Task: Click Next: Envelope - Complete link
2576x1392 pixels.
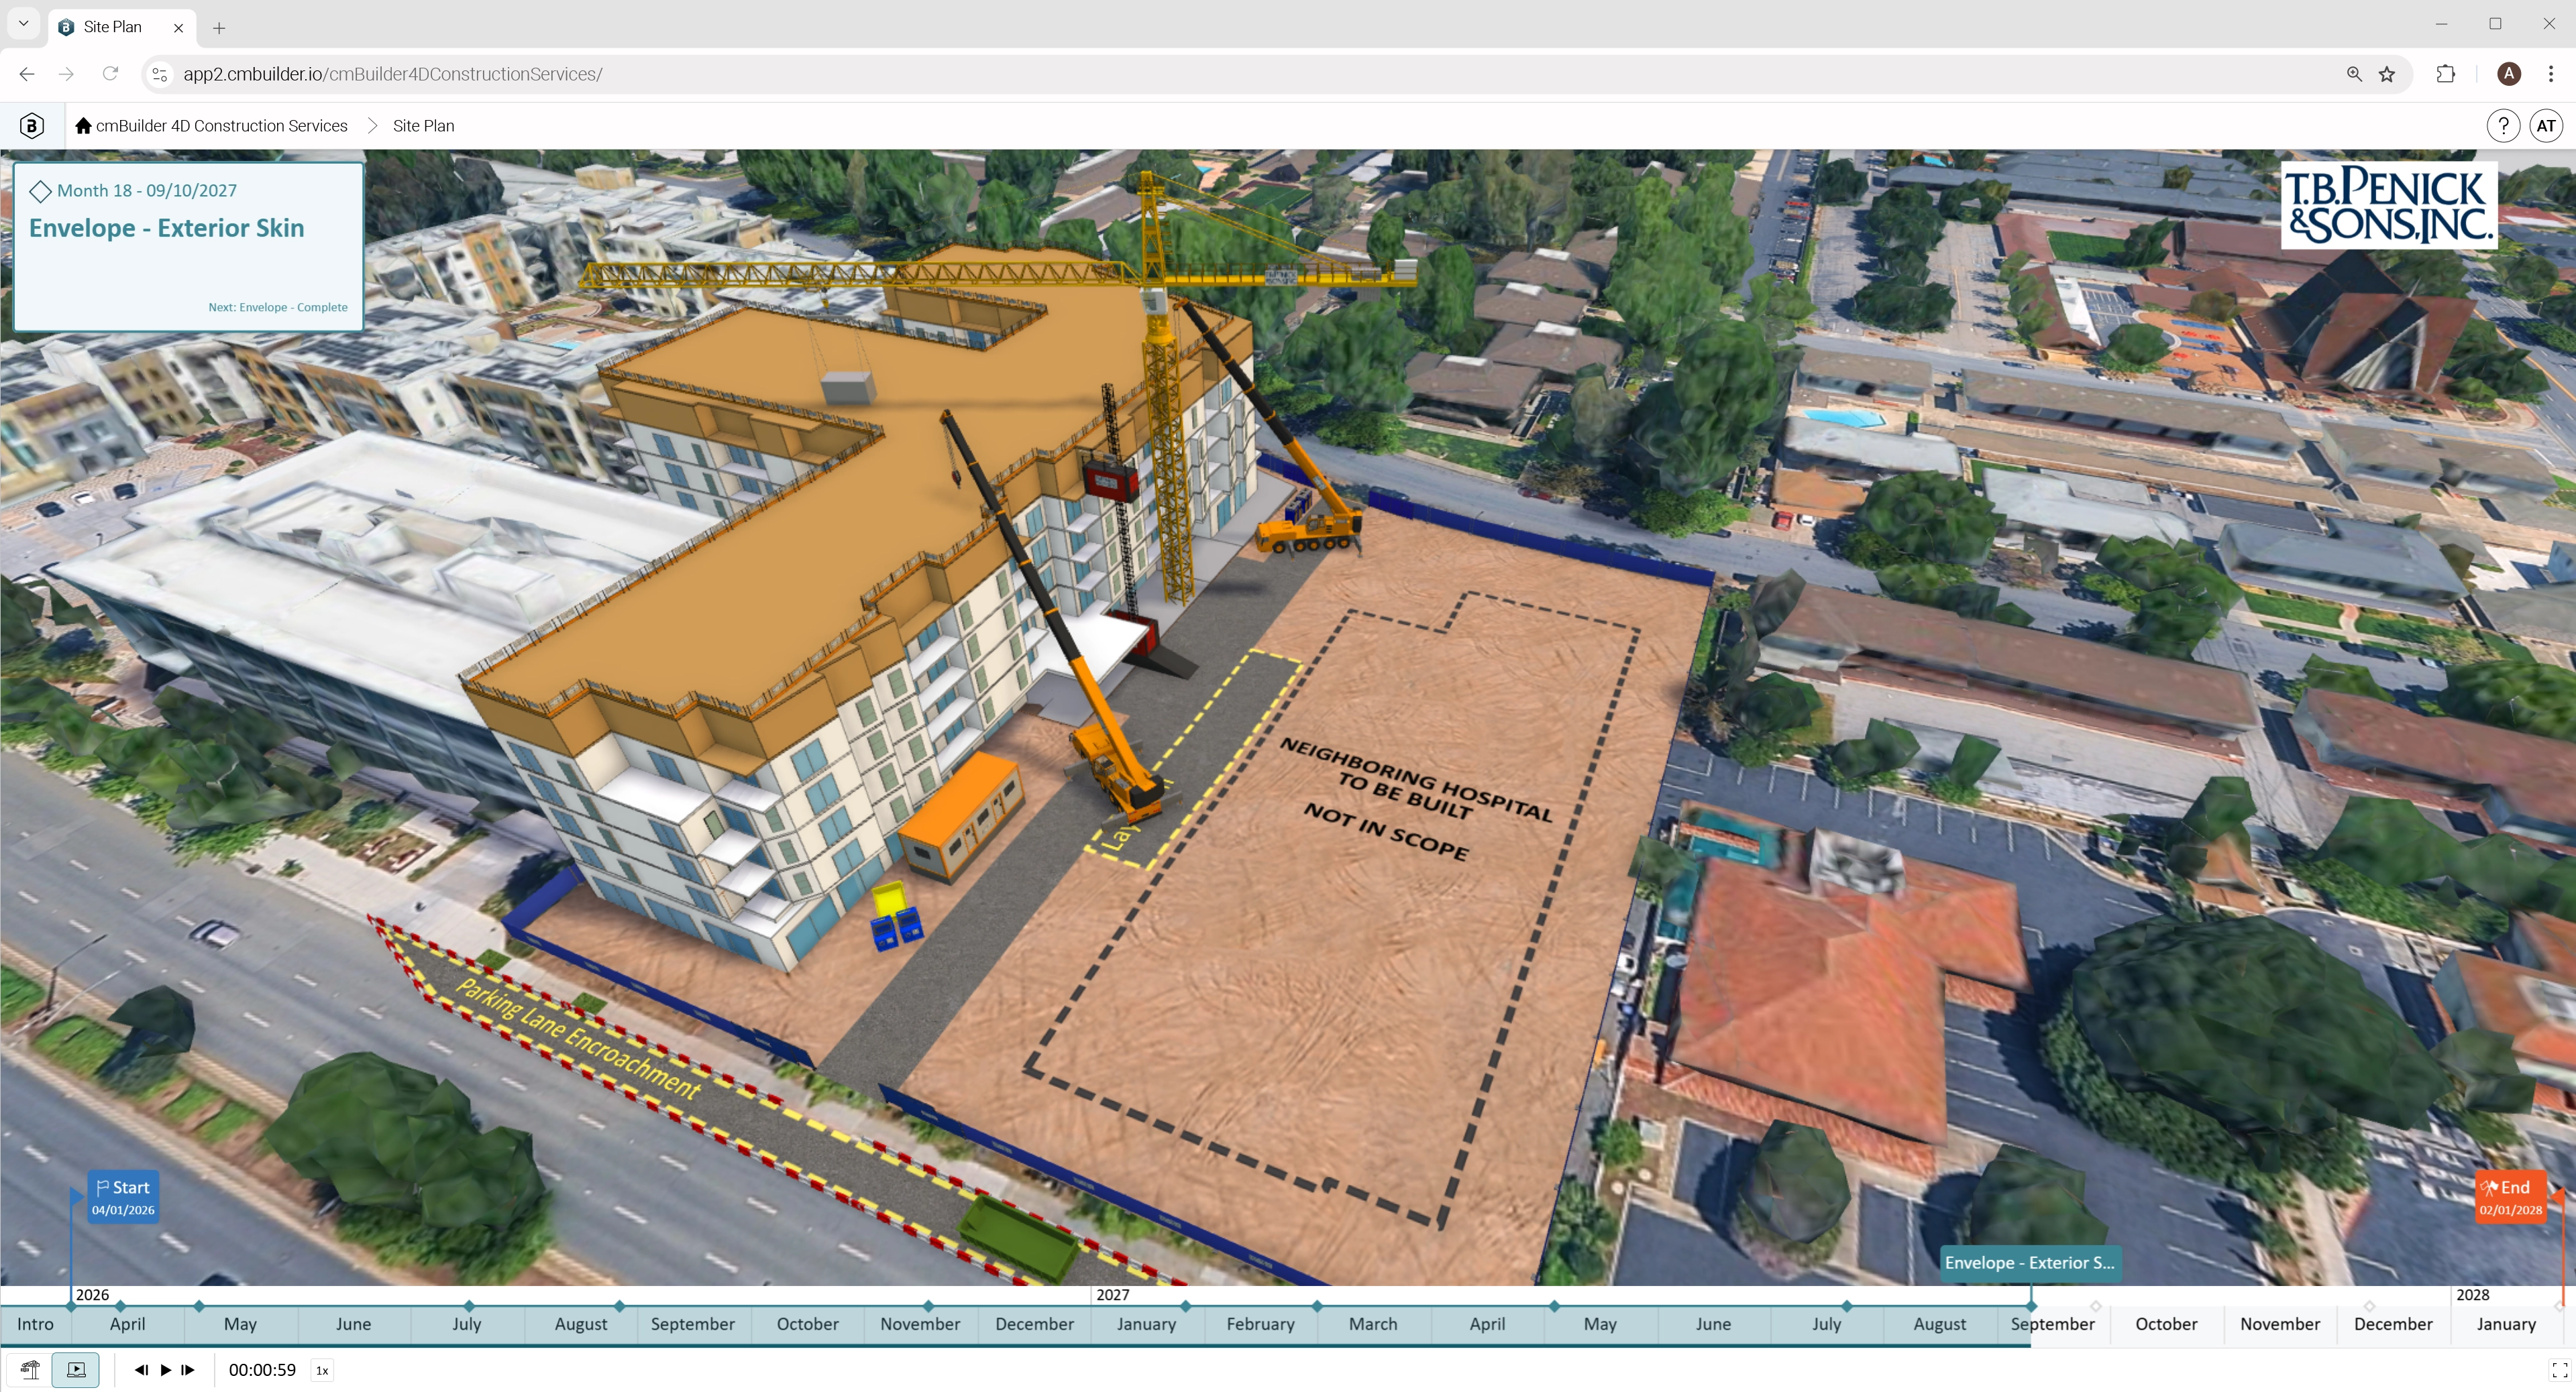Action: point(277,307)
